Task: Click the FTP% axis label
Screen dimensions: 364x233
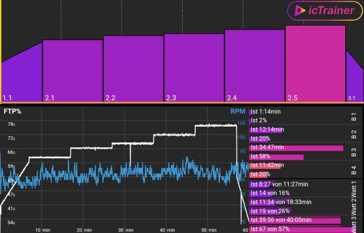Action: pyautogui.click(x=12, y=112)
